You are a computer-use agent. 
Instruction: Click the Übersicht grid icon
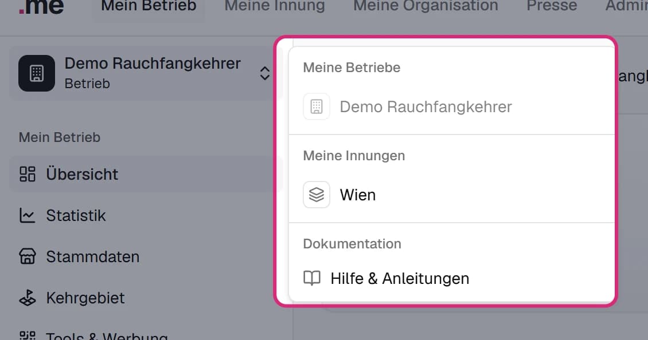28,174
